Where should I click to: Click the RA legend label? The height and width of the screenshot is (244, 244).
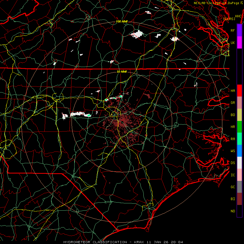click(233, 139)
